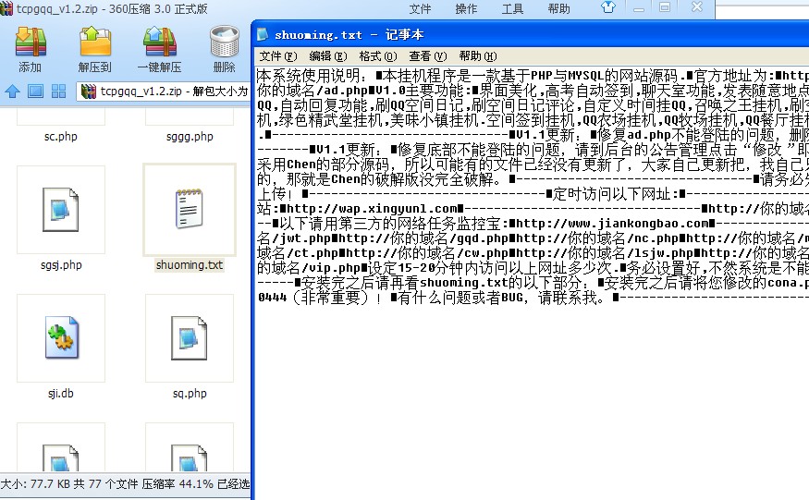Open the 工具 menu in 360压缩
The width and height of the screenshot is (809, 500).
513,8
